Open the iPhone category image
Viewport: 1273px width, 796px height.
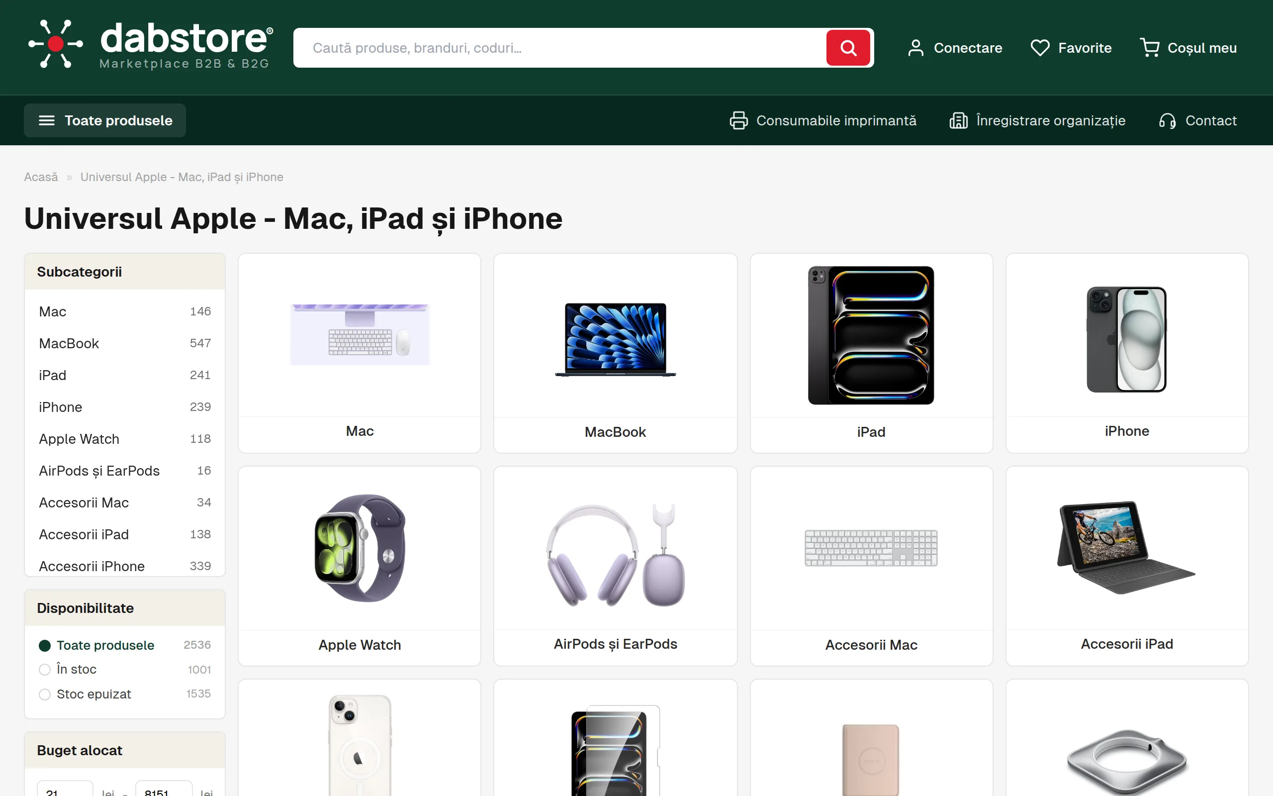(1127, 340)
